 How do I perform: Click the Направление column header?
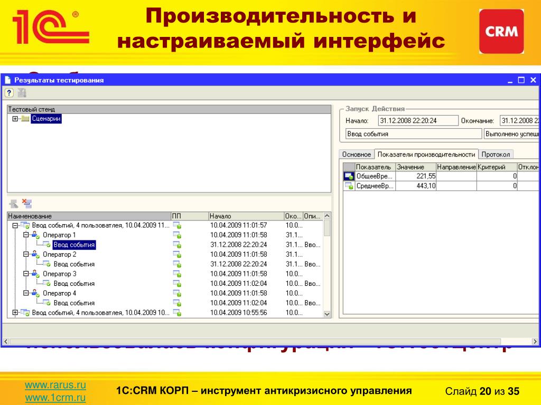click(x=456, y=167)
